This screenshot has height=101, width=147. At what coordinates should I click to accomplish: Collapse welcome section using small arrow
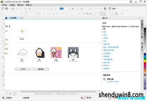[x=99, y=43]
